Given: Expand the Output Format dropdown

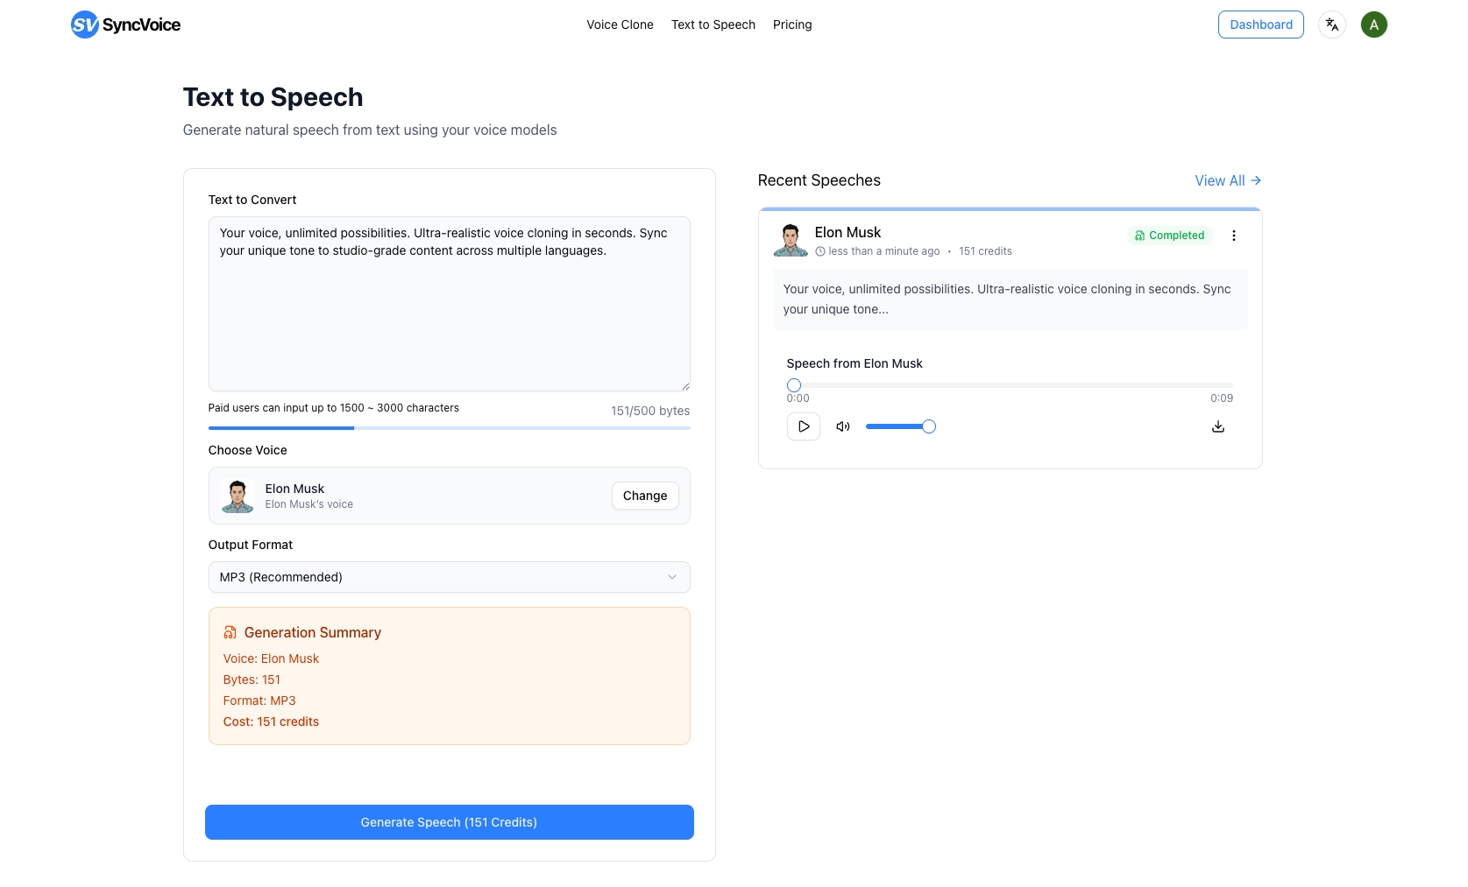Looking at the screenshot, I should [449, 577].
